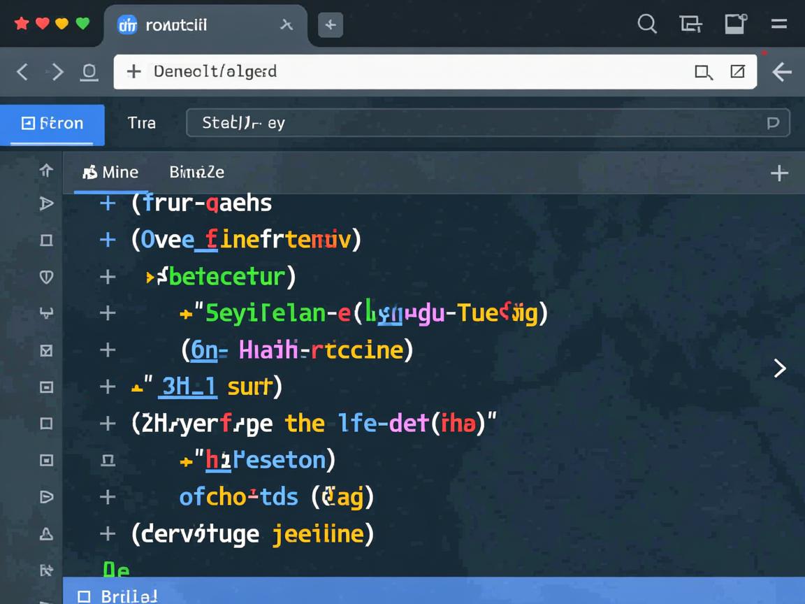Image resolution: width=805 pixels, height=604 pixels.
Task: Click the hamburger menu icon at top right
Action: tap(779, 24)
